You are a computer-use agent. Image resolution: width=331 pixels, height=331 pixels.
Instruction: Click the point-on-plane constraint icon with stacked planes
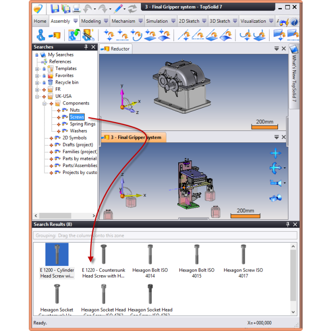[x=150, y=35]
